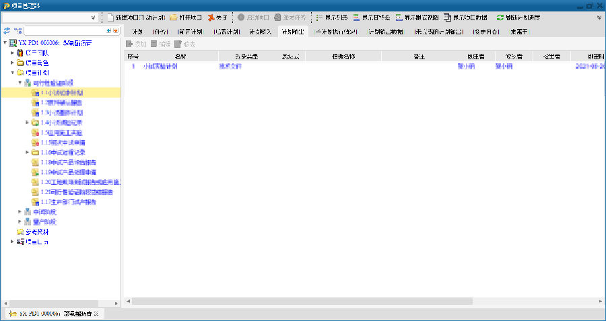Select the active 计划输出 tab
This screenshot has height=321, width=606.
(x=293, y=32)
